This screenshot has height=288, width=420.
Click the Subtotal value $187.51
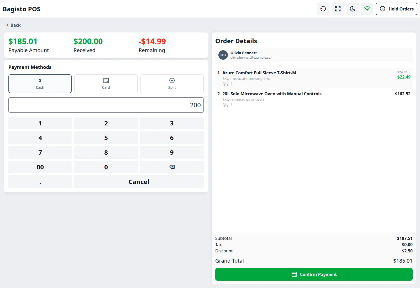(405, 238)
